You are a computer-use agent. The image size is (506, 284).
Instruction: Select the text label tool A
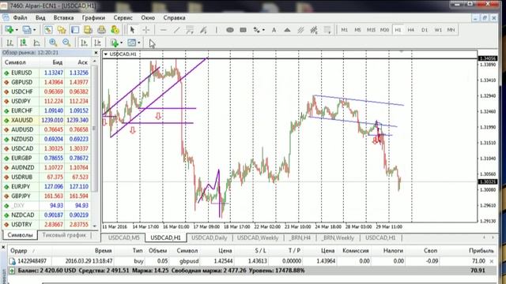[x=274, y=30]
